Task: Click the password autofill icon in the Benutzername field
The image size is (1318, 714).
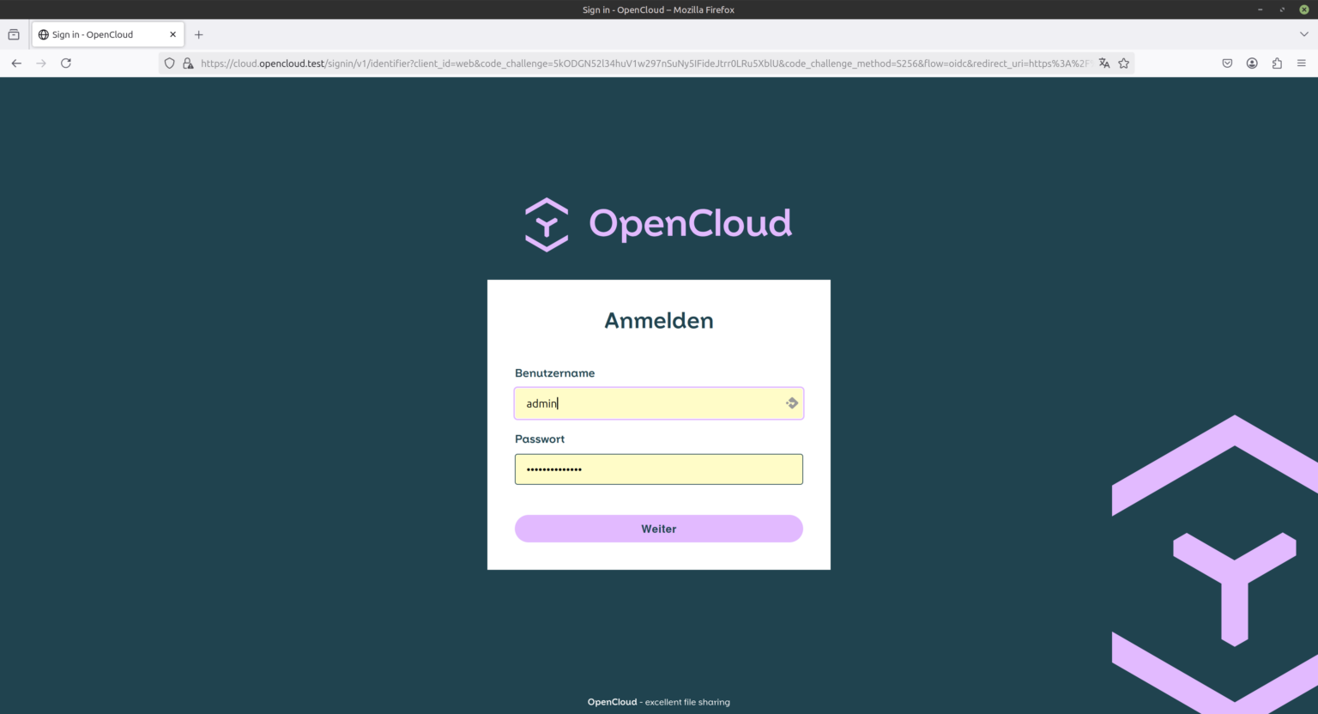Action: coord(791,402)
